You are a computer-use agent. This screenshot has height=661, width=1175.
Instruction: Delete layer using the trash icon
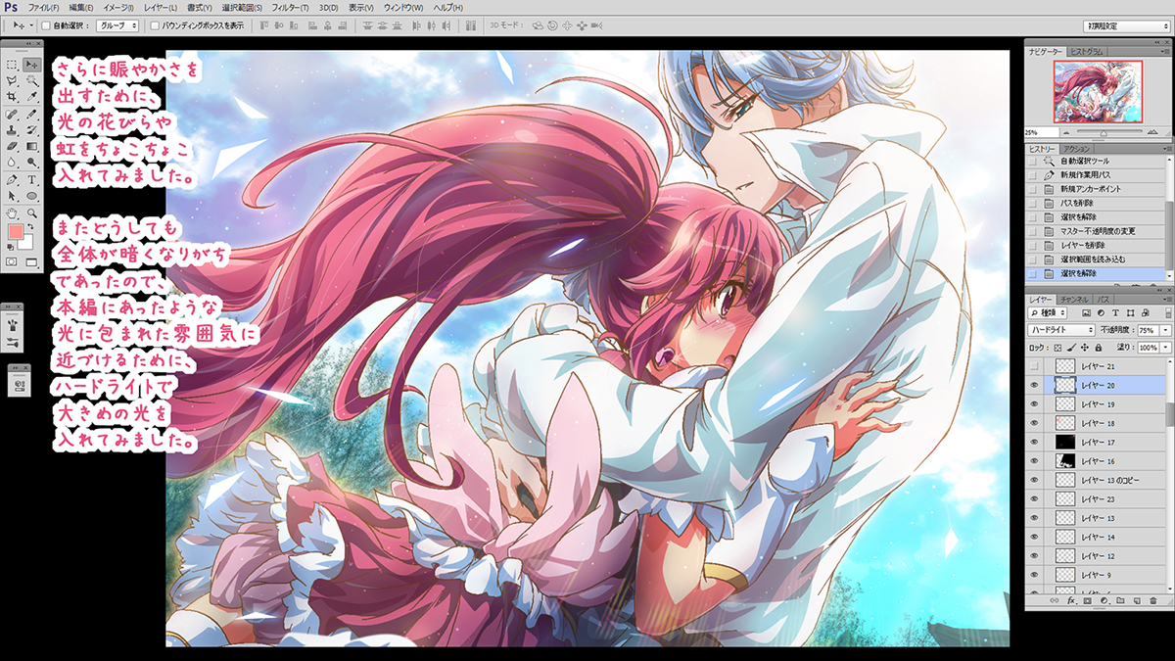(1153, 600)
